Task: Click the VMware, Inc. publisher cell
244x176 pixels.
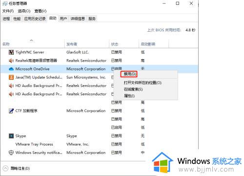Action: click(x=78, y=144)
